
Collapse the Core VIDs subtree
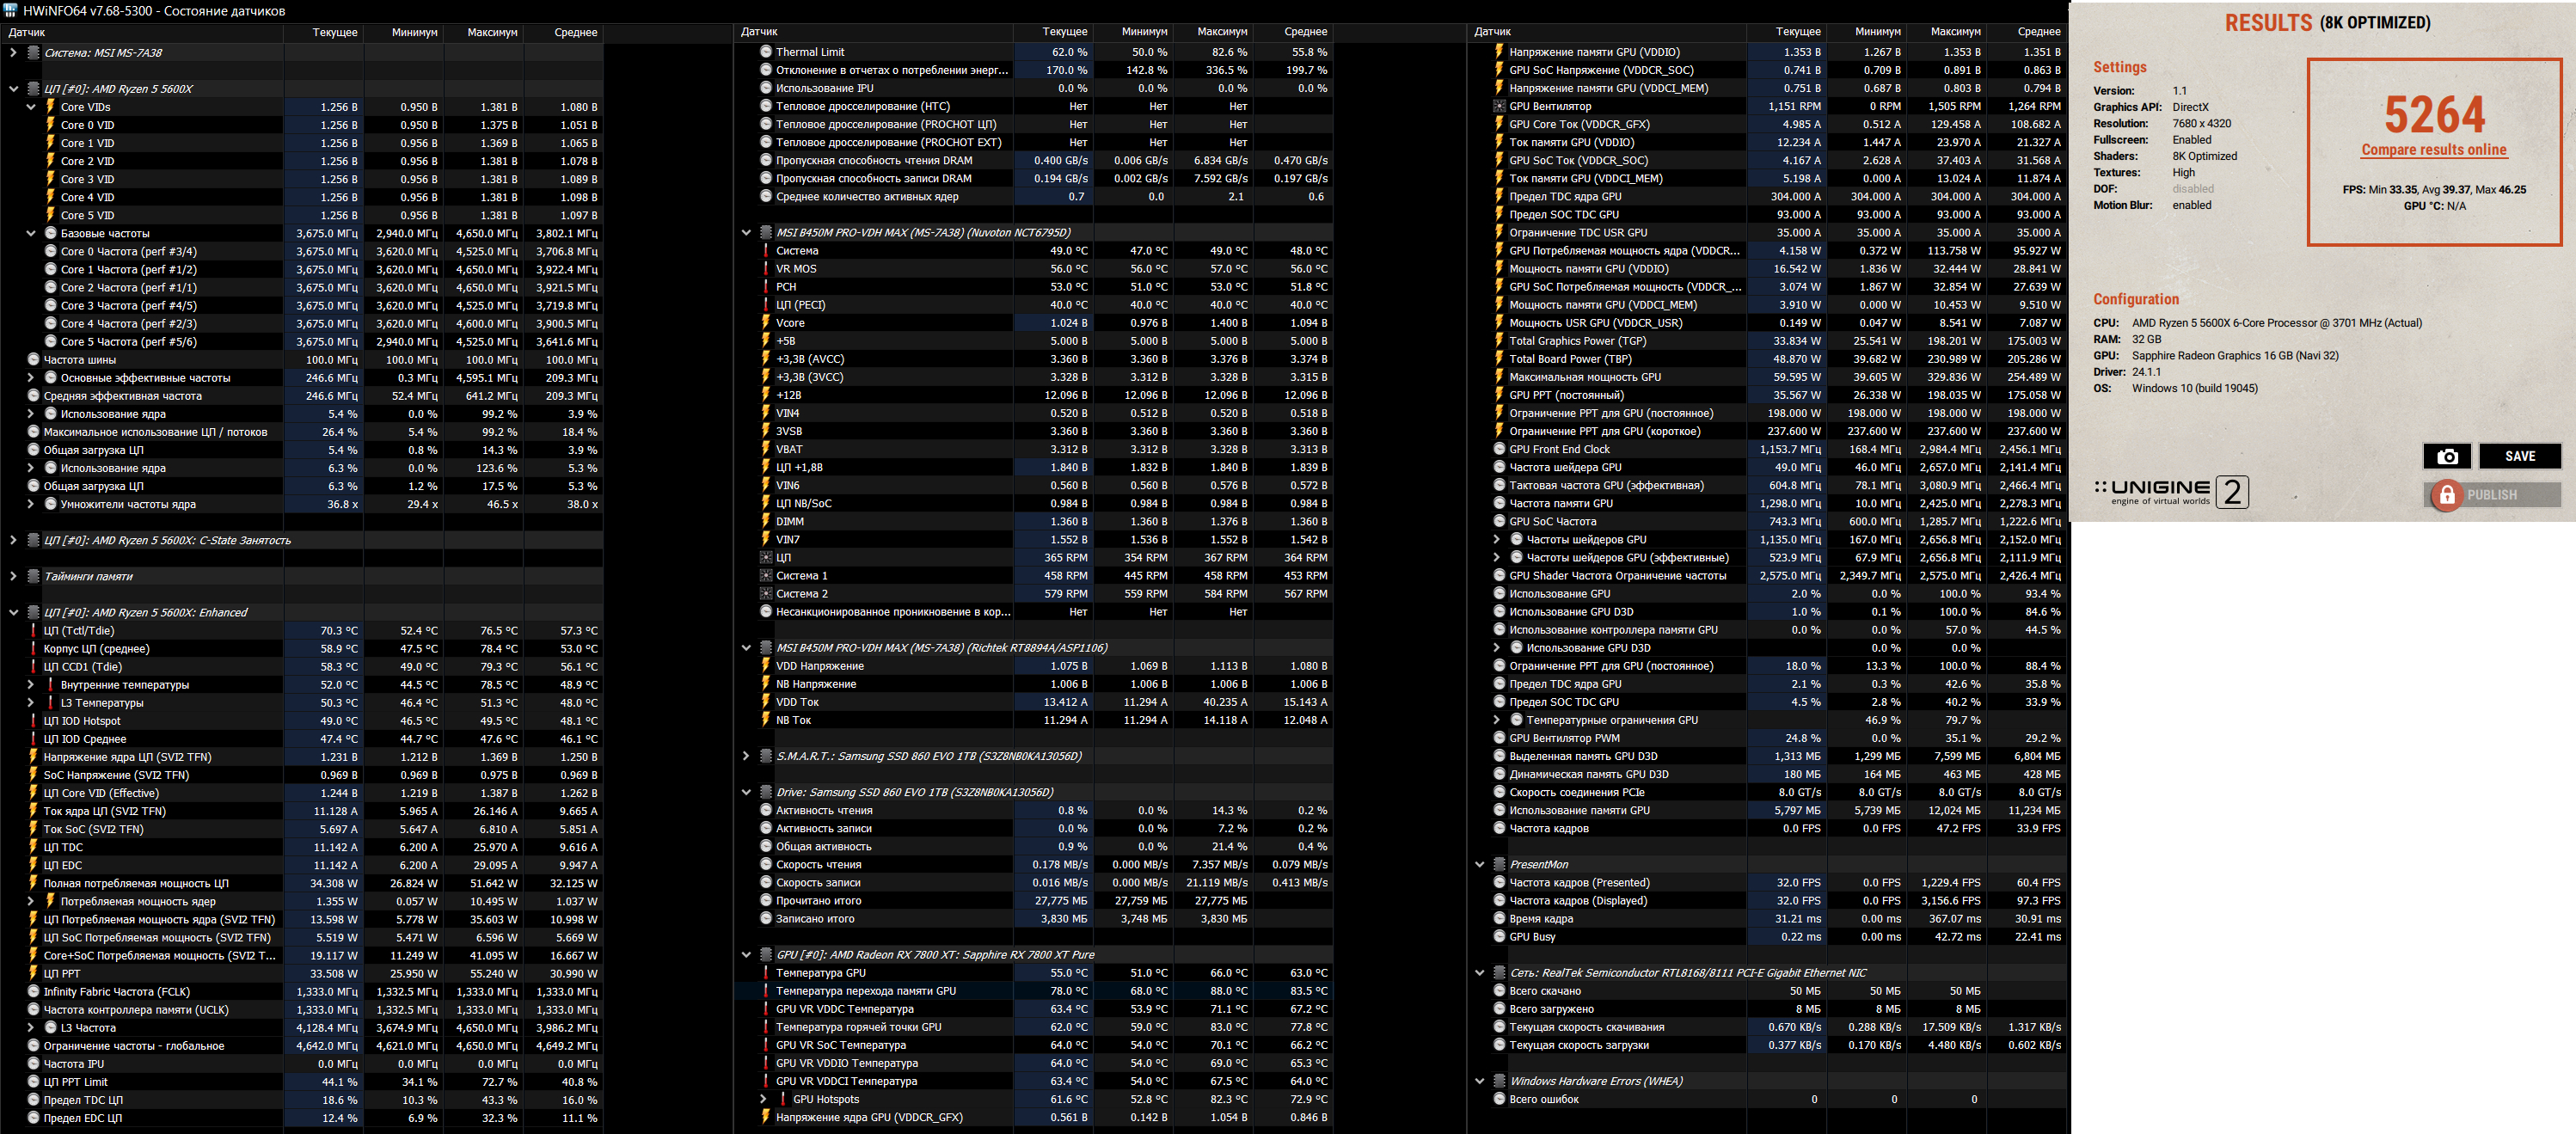[x=31, y=107]
